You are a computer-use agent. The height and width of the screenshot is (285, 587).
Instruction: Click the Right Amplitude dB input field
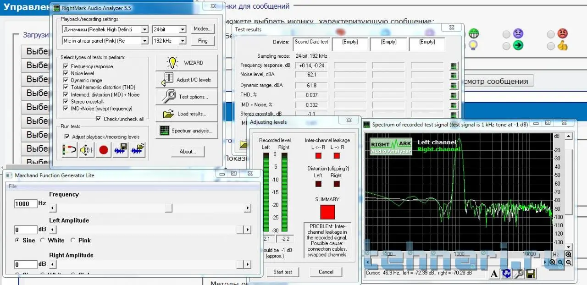click(x=26, y=264)
